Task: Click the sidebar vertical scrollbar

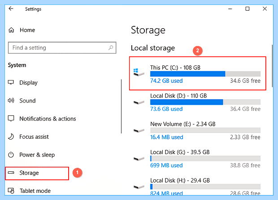Action: click(121, 106)
